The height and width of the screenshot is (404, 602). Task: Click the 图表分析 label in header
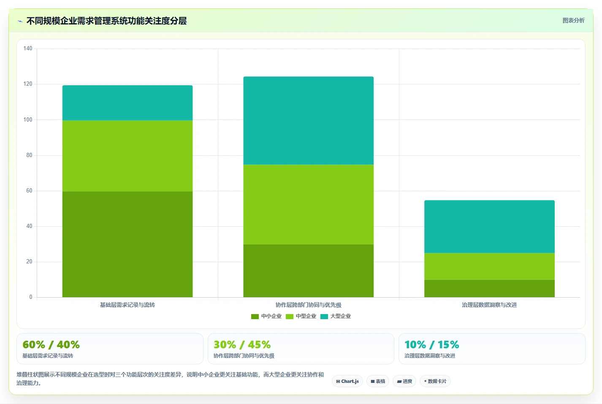tap(573, 20)
